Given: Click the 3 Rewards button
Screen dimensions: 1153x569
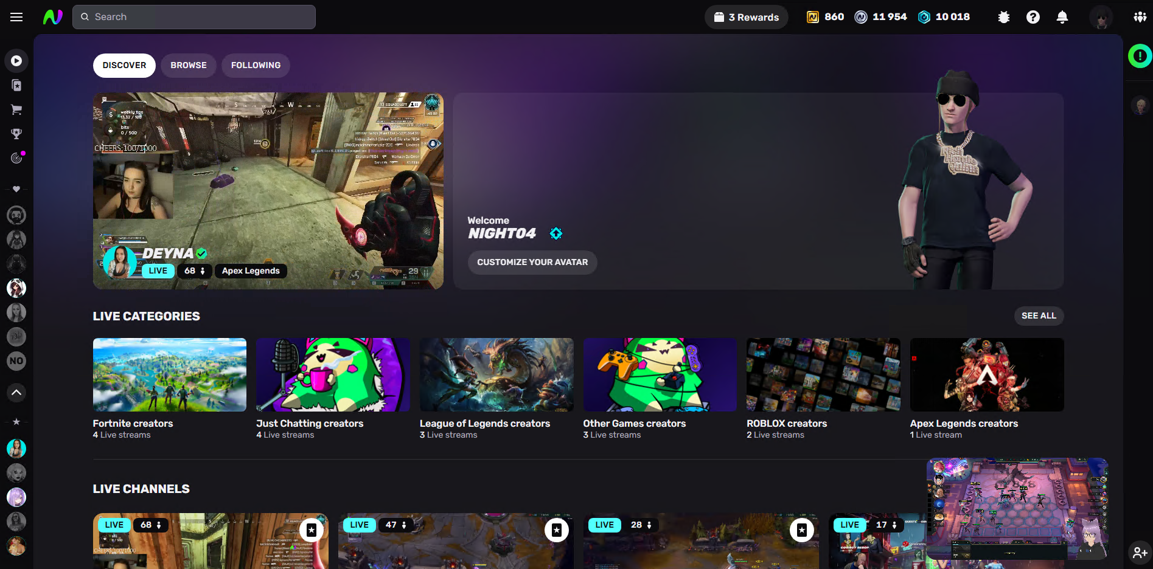Looking at the screenshot, I should click(x=746, y=17).
